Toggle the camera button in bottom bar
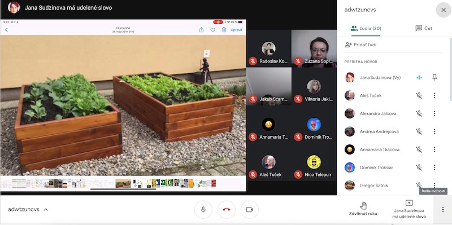Screen dimensions: 452x225 tap(250, 209)
